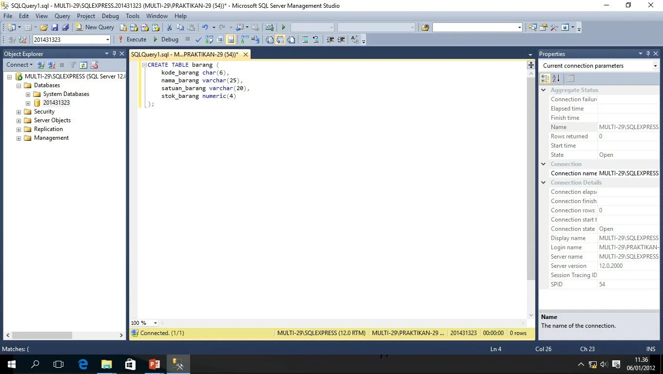The height and width of the screenshot is (374, 663).
Task: Select the SQLQuery1.sql tab
Action: tap(185, 54)
